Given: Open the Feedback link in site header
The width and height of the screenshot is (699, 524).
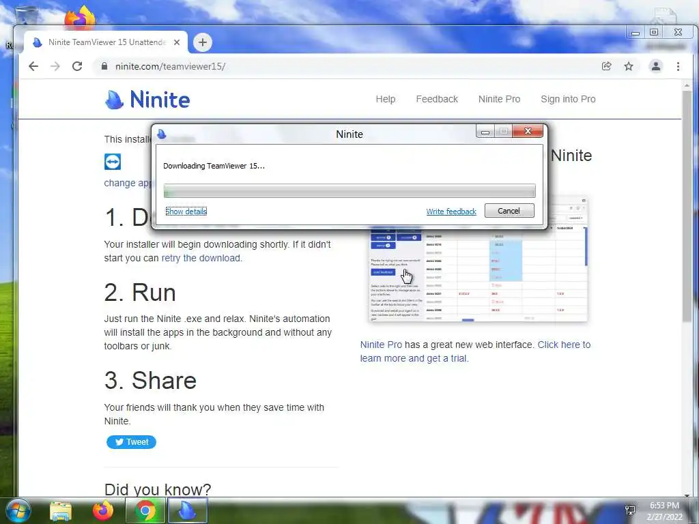Looking at the screenshot, I should point(437,99).
